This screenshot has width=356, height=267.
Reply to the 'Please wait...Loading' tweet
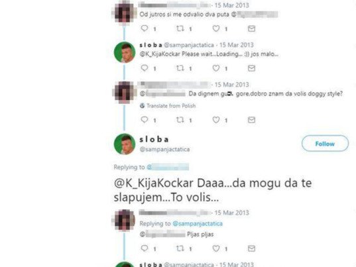point(145,68)
